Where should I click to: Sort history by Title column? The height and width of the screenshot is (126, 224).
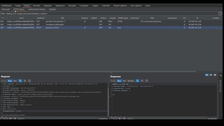(152, 18)
